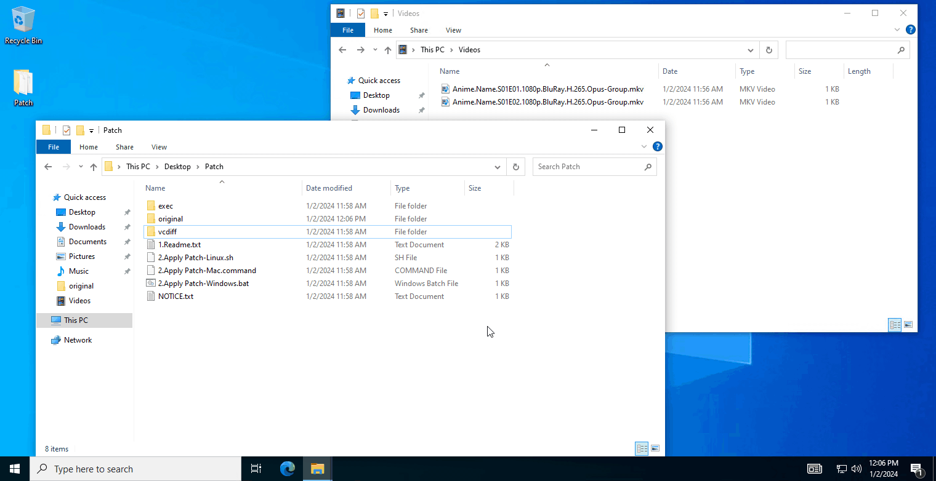Open Customize Quick Access Toolbar in Patch window
The image size is (936, 481).
91,130
